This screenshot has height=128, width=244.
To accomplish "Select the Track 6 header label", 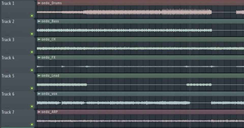I will 8,94.
